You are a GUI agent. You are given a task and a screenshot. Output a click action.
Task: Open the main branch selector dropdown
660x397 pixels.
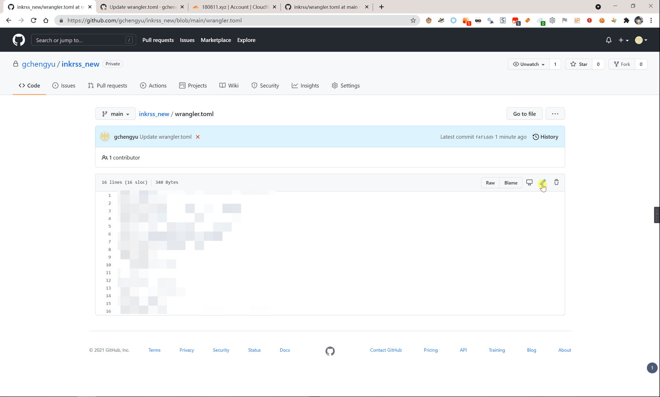tap(115, 114)
